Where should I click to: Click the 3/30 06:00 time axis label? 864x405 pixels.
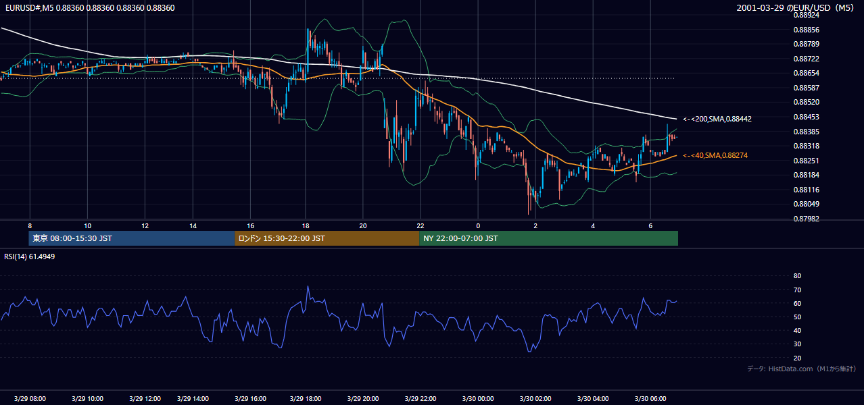pyautogui.click(x=650, y=399)
